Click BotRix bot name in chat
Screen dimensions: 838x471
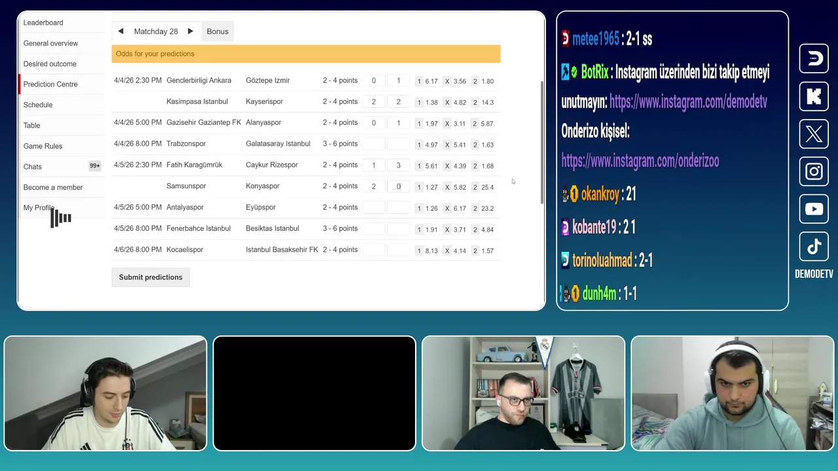(x=594, y=73)
